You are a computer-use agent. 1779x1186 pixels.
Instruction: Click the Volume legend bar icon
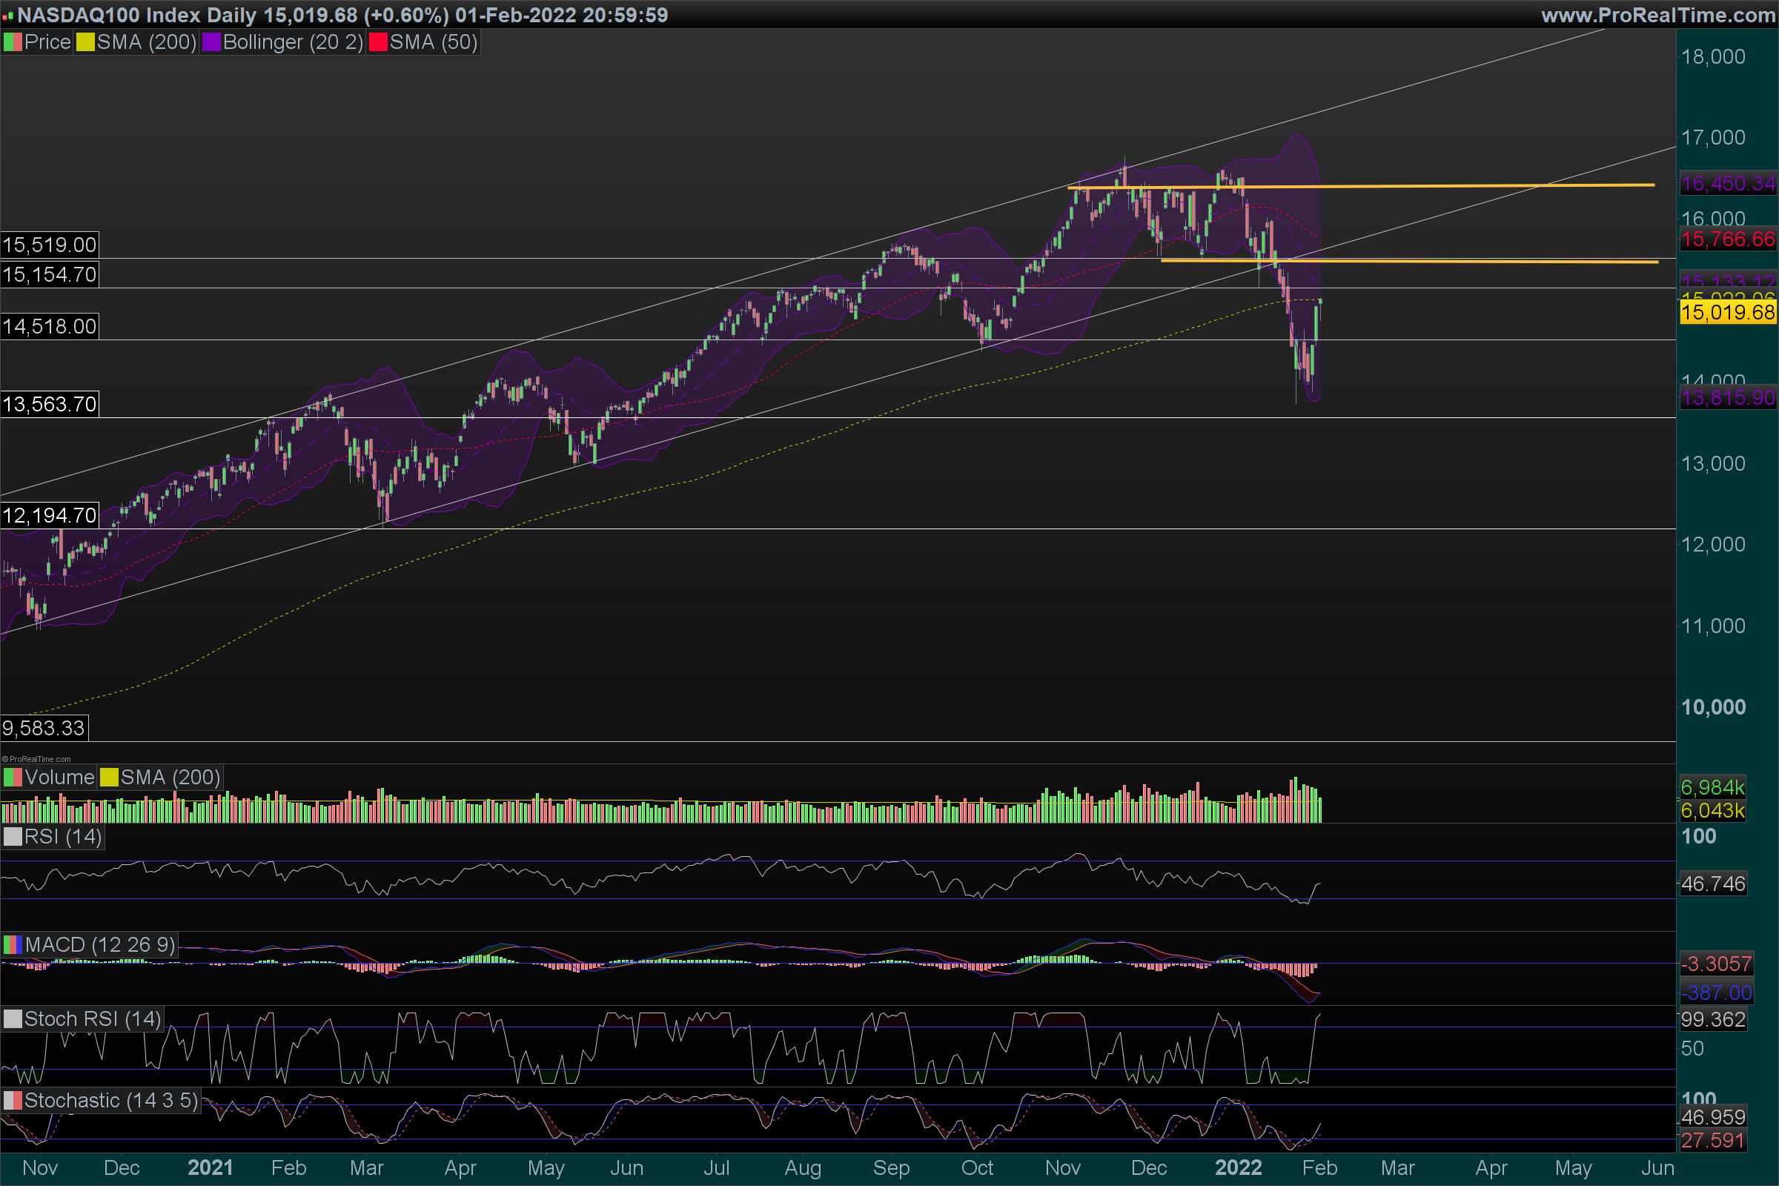13,778
